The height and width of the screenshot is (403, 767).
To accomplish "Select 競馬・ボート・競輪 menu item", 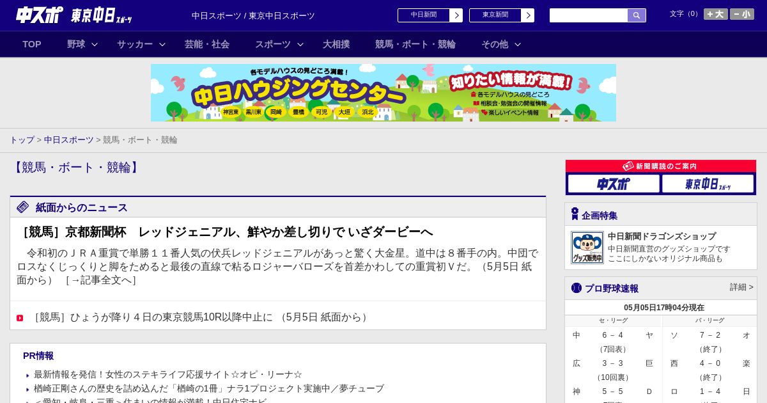I will point(415,44).
